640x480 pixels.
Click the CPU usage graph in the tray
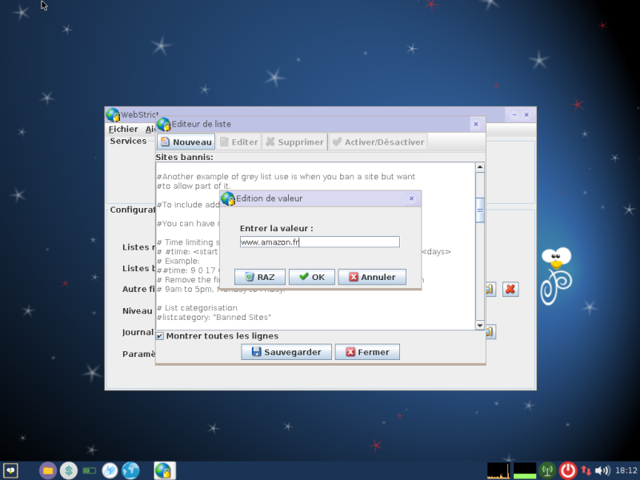(498, 470)
